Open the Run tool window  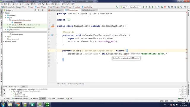pyautogui.click(x=69, y=98)
